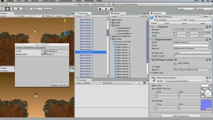Click Console Clear button
Viewport: 213px width, 120px height.
pyautogui.click(x=79, y=83)
